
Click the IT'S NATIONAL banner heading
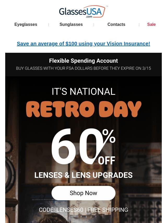tap(83, 91)
